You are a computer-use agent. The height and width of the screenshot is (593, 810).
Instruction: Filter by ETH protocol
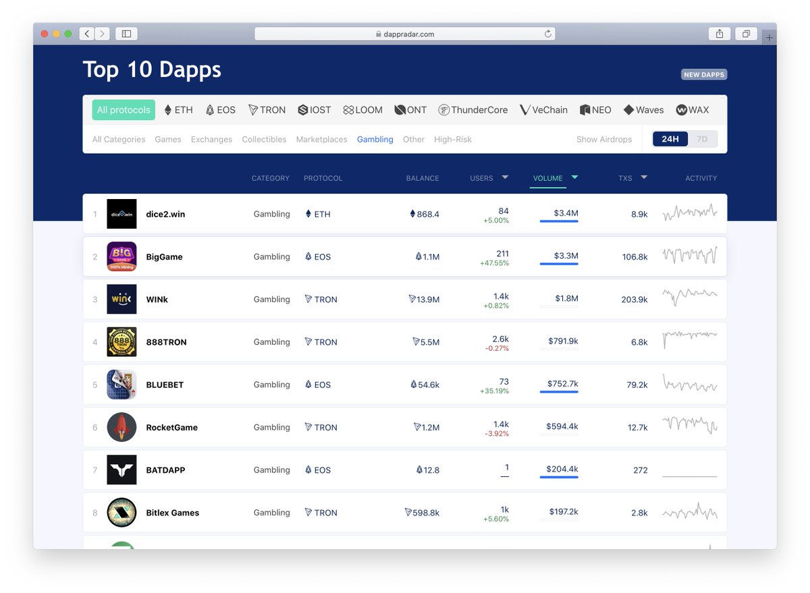point(178,110)
